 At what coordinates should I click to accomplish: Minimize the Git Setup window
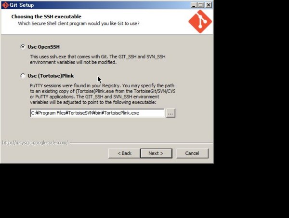pyautogui.click(x=194, y=5)
